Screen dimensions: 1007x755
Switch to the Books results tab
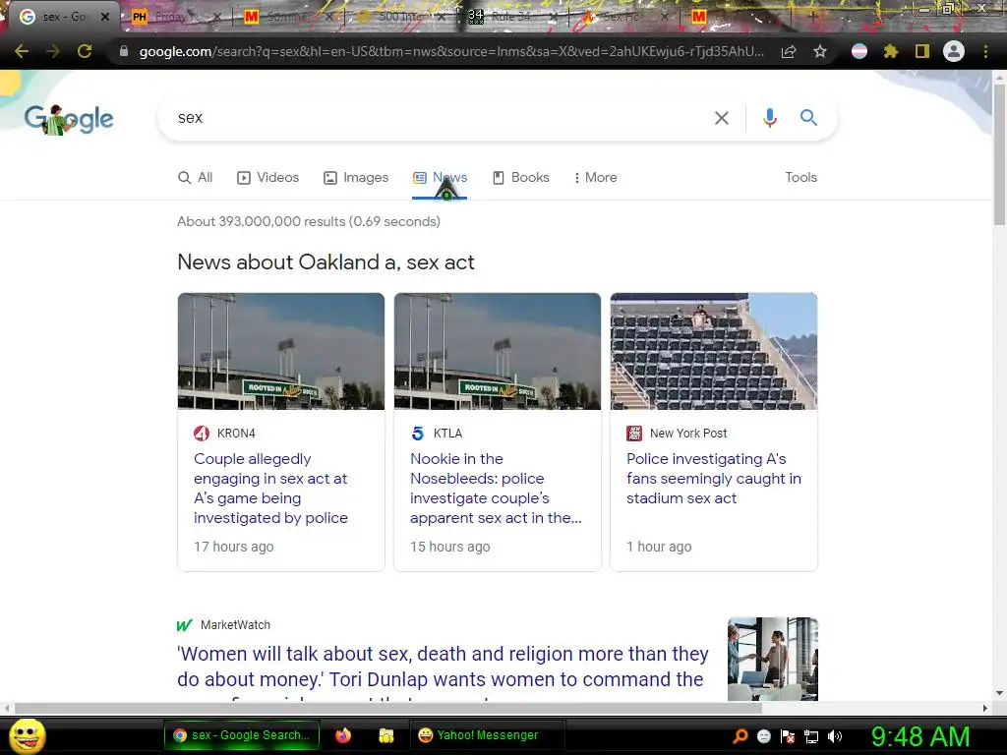coord(521,178)
